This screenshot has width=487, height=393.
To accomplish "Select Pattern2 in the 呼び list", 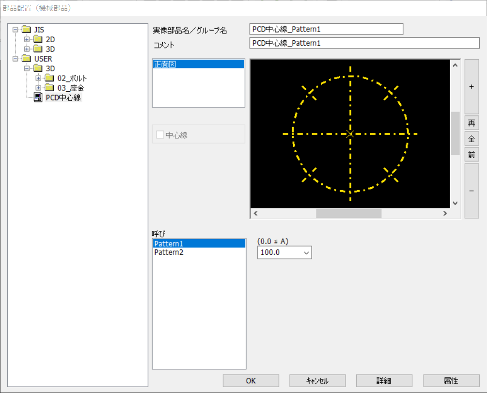I will [x=199, y=252].
